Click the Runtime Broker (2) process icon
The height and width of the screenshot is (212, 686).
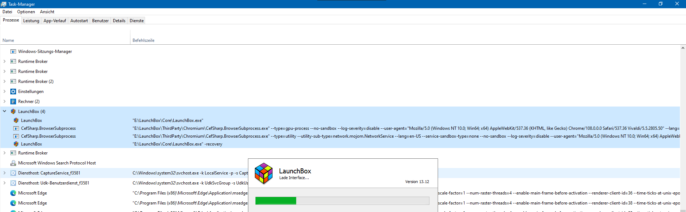pyautogui.click(x=13, y=82)
